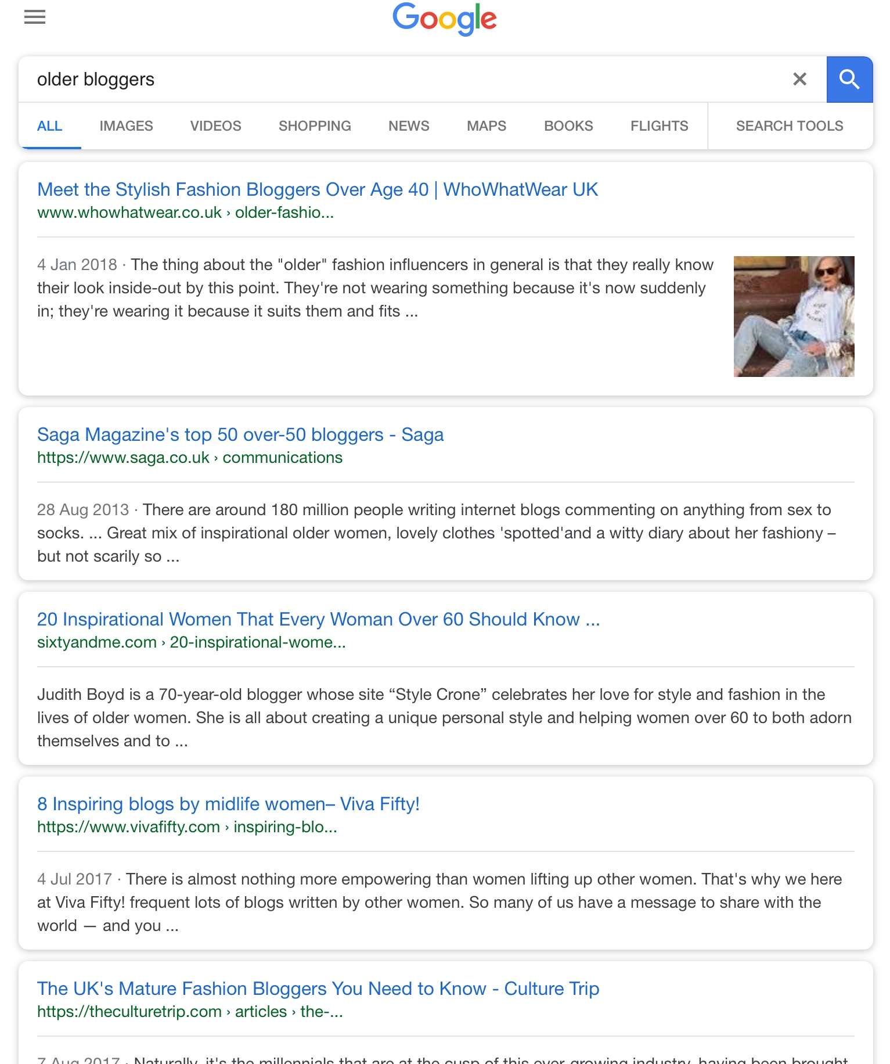Click the theculturetrip.com URL
The width and height of the screenshot is (890, 1064).
click(190, 1012)
